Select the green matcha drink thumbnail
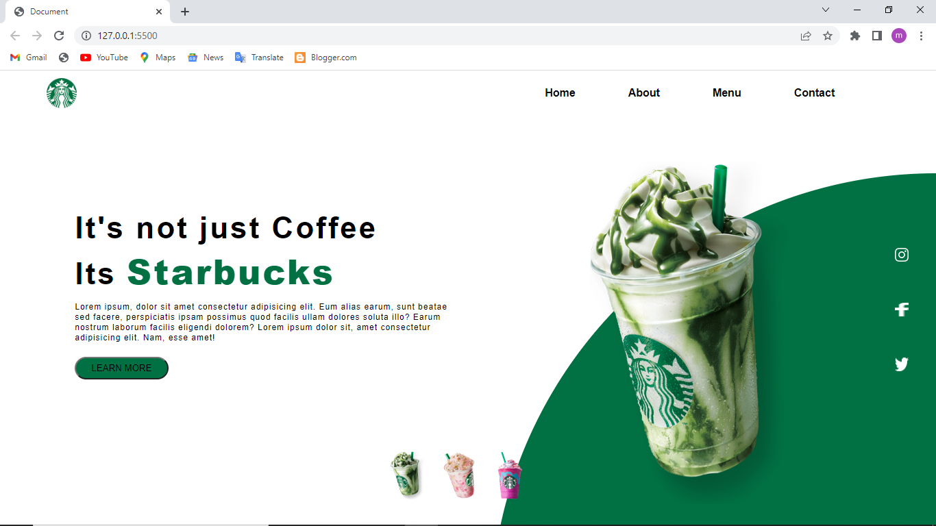The width and height of the screenshot is (936, 526). coord(405,474)
